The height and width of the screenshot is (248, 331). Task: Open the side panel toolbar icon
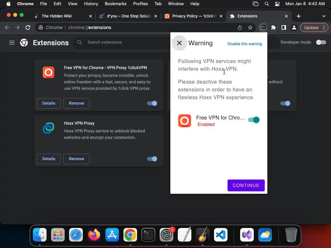(284, 27)
